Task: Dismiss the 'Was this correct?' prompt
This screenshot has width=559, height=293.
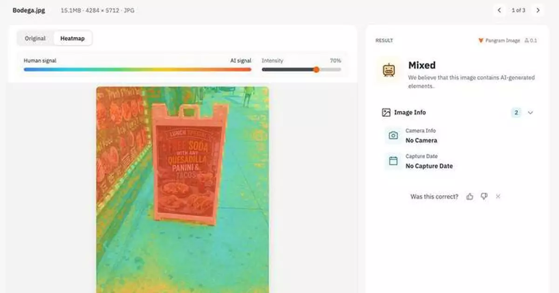Action: tap(498, 197)
